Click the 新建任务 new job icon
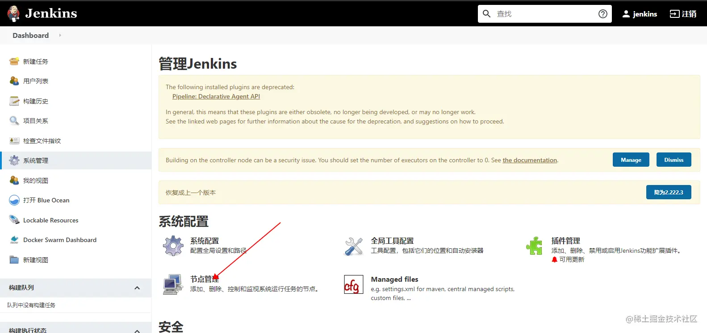Screen dimensions: 707x333 [x=14, y=62]
